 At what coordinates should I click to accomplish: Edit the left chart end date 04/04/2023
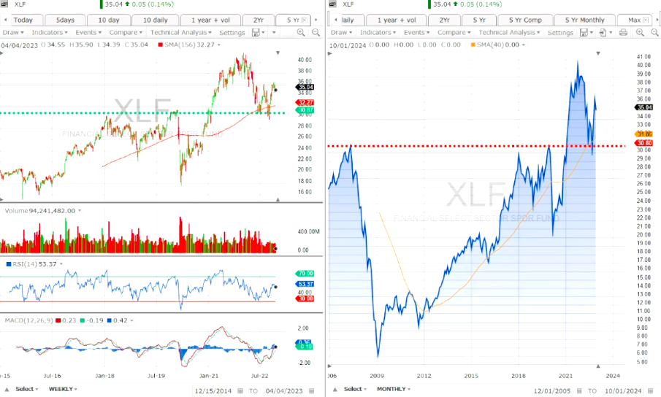284,390
